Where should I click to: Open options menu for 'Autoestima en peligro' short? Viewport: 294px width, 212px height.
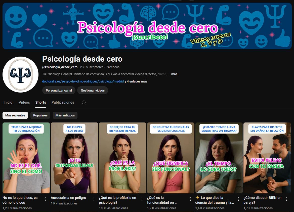click(x=94, y=199)
